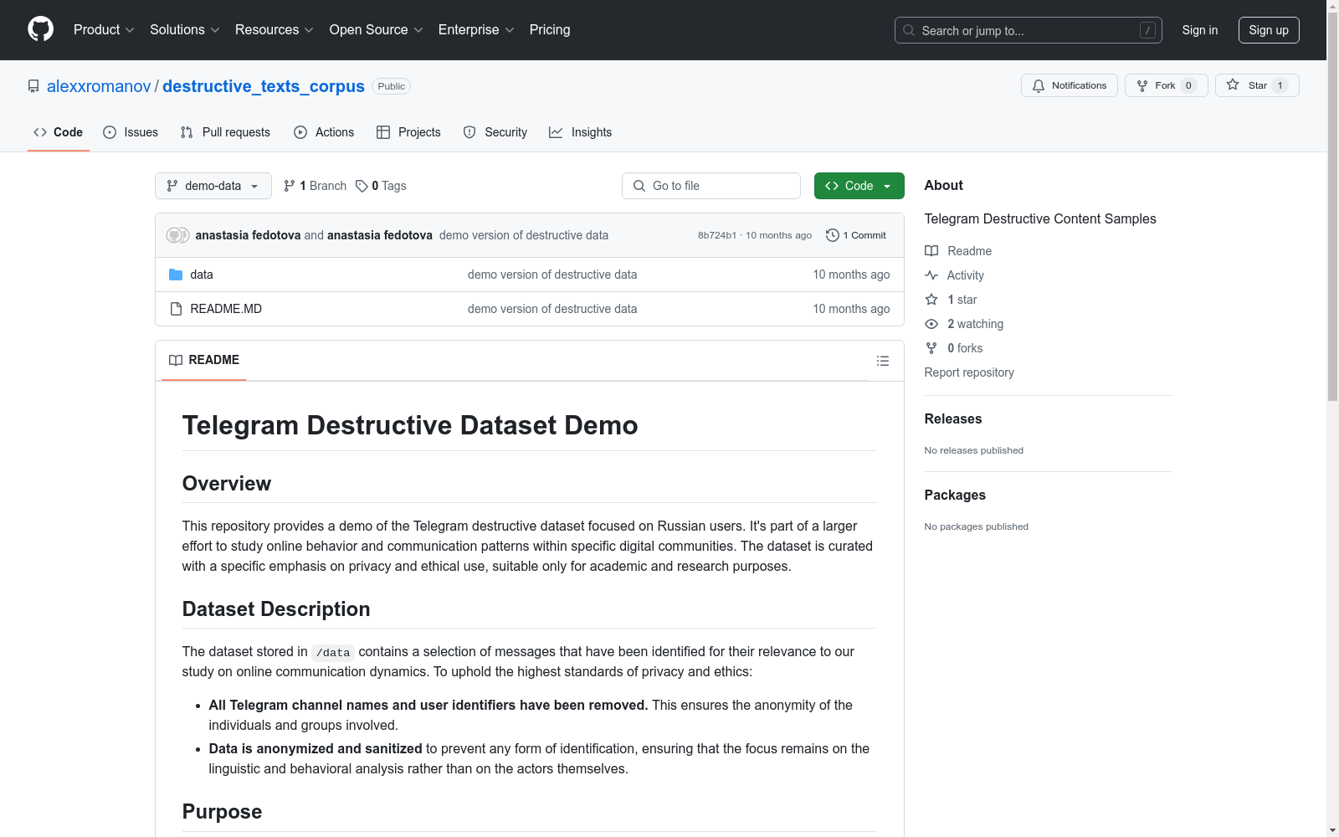The height and width of the screenshot is (837, 1339).
Task: Click the Dataset Description heading
Action: [276, 609]
